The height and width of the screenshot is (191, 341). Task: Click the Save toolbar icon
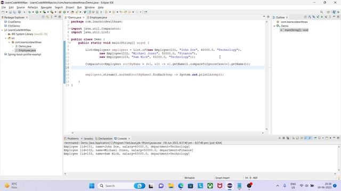10,12
